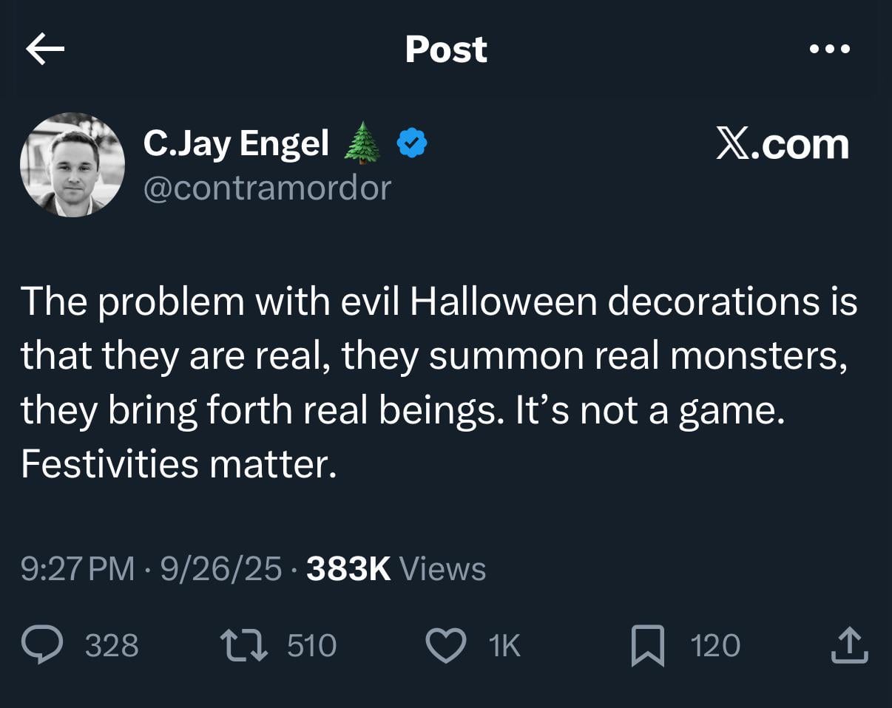This screenshot has width=892, height=708.
Task: Click the post text about Halloween decorations
Action: pyautogui.click(x=438, y=382)
